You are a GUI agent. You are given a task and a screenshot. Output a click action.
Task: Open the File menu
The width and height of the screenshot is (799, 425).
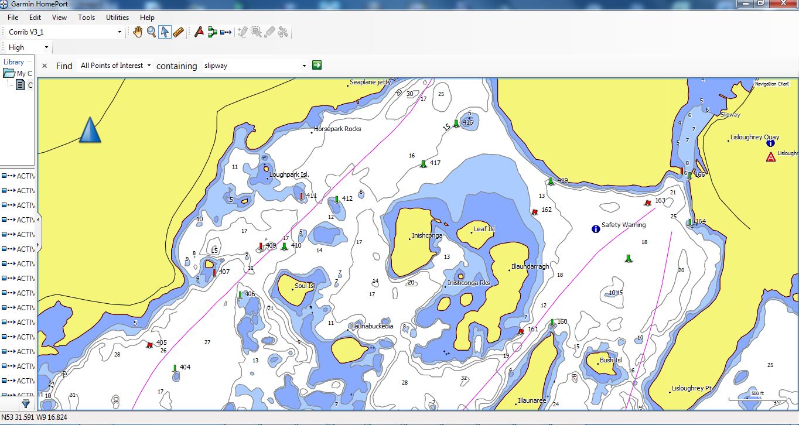click(13, 18)
